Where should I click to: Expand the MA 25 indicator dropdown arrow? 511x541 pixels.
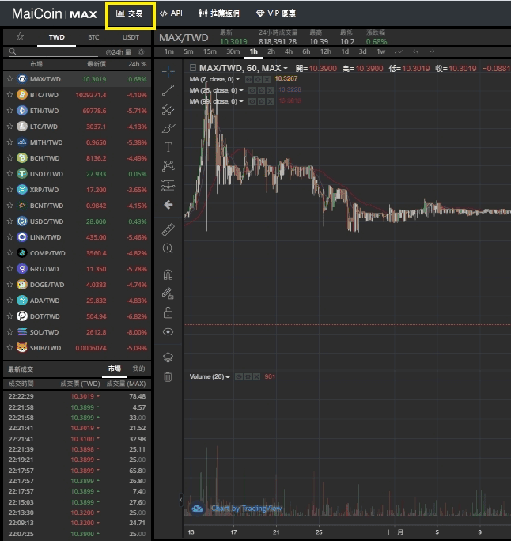pyautogui.click(x=241, y=90)
